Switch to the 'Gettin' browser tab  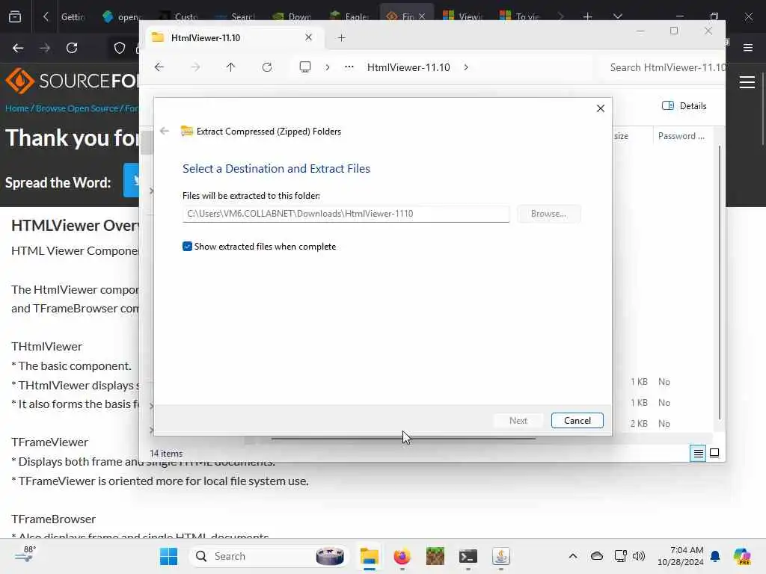73,16
